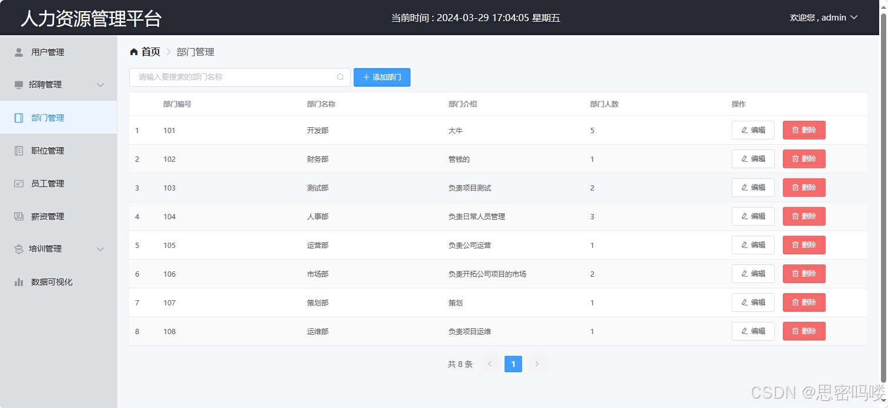The width and height of the screenshot is (888, 408).
Task: Click the 部门名称 column header
Action: click(321, 104)
